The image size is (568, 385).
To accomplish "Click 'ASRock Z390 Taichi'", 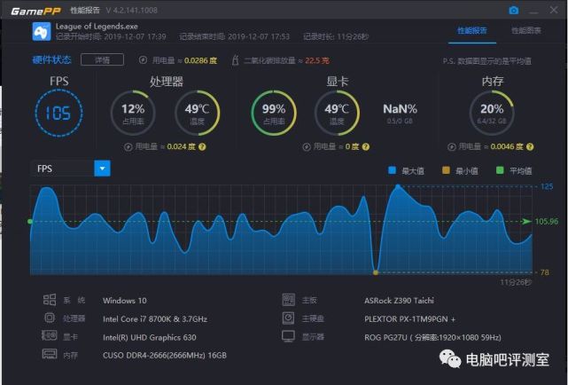I will coord(399,301).
